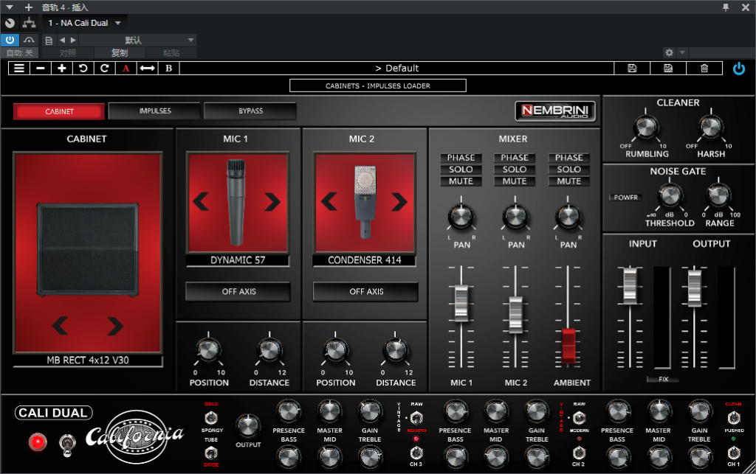Click the 复制 copy button

120,53
